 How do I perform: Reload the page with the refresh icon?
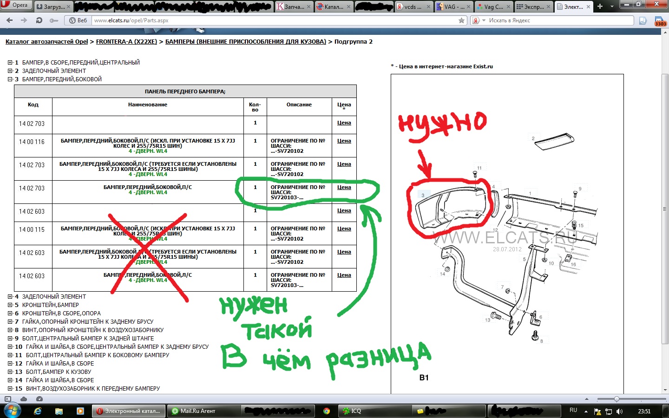(x=39, y=20)
